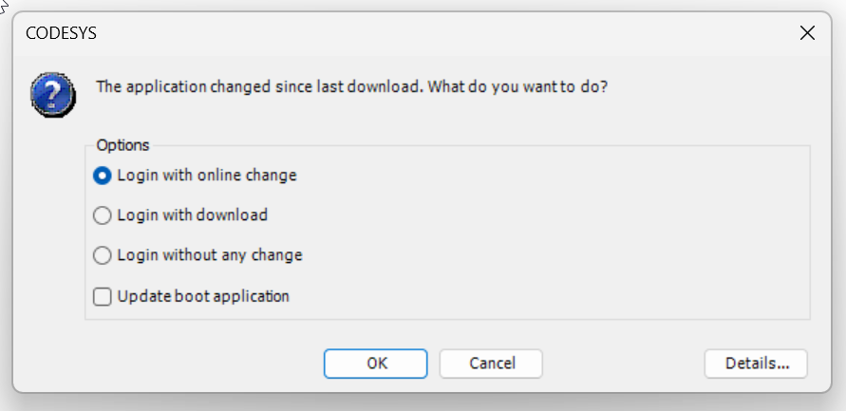Image resolution: width=846 pixels, height=411 pixels.
Task: Enable the Update boot application checkbox
Action: point(102,296)
